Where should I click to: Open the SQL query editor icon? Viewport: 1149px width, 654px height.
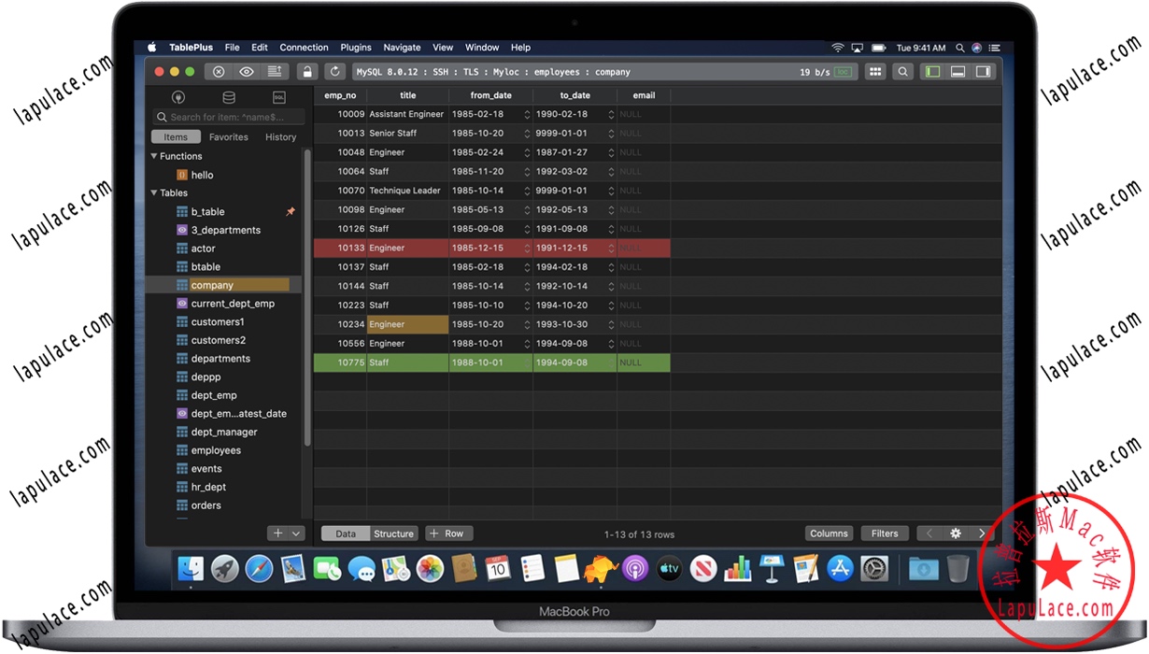[274, 71]
